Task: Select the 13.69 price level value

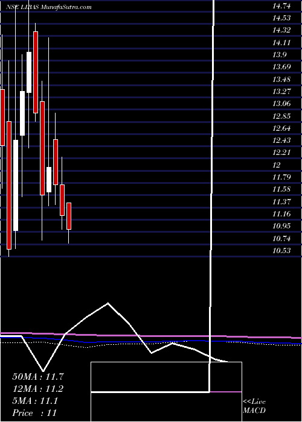Action: pyautogui.click(x=281, y=67)
